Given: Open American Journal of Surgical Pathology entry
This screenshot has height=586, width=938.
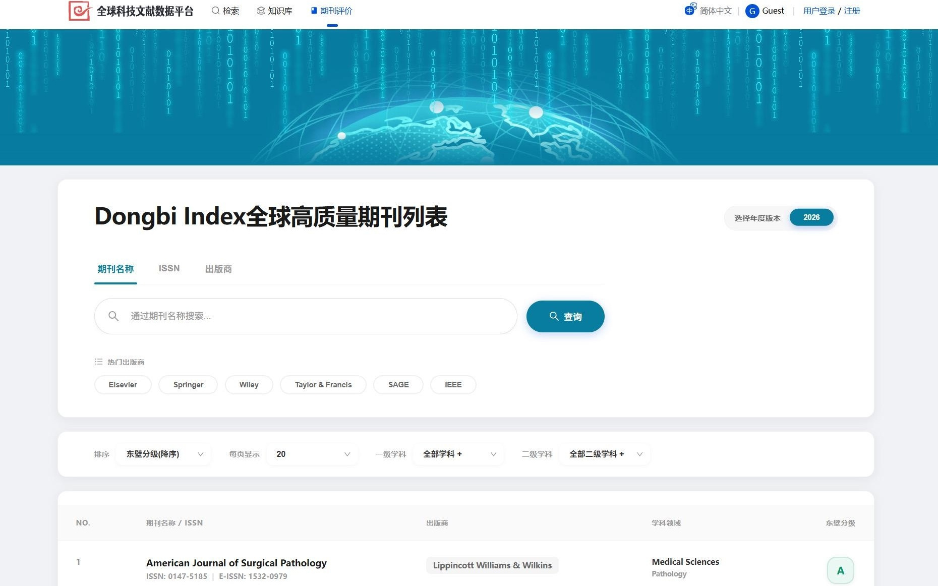Looking at the screenshot, I should pos(236,563).
